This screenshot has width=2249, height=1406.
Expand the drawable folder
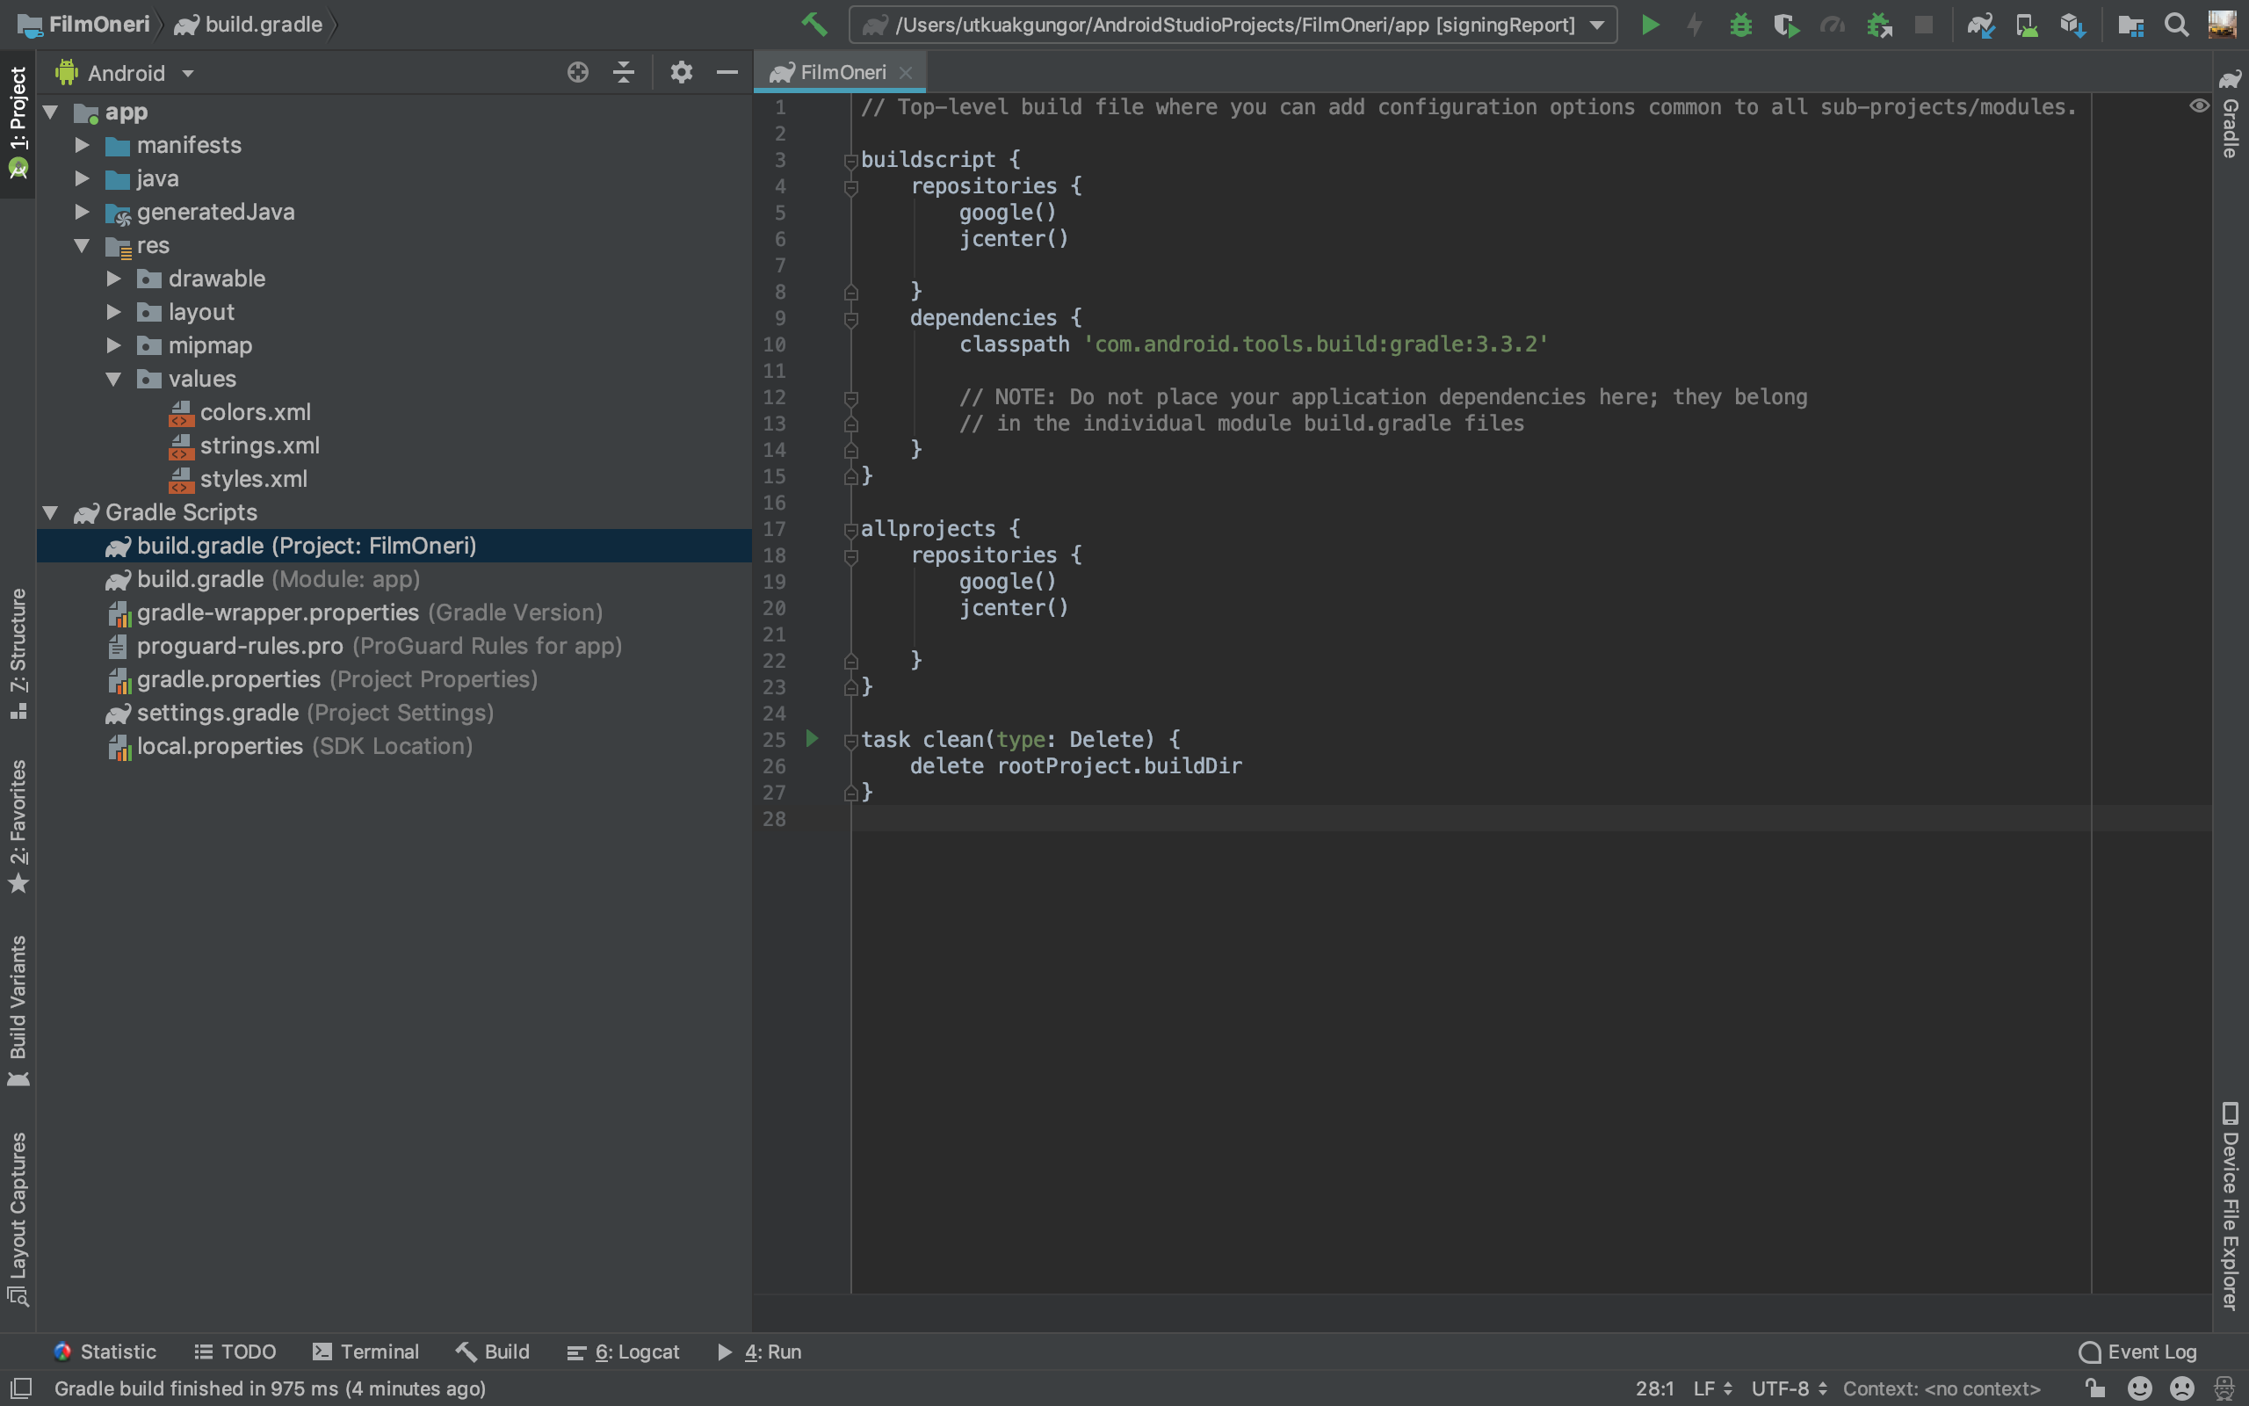point(113,279)
